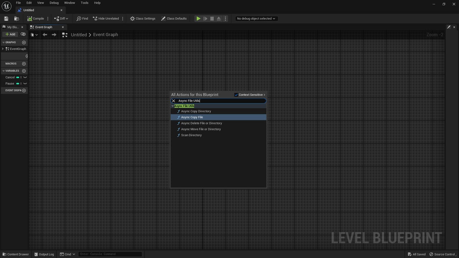Save the blueprint with the floppy icon
Screen dimensions: 459x258
tap(6, 19)
